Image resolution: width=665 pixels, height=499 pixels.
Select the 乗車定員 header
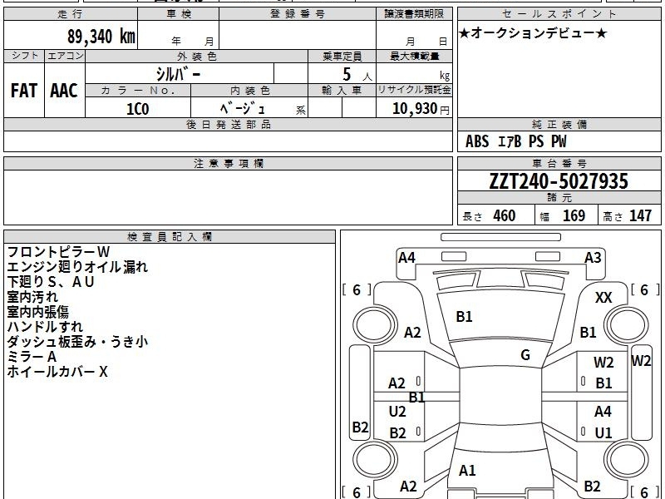pyautogui.click(x=342, y=56)
